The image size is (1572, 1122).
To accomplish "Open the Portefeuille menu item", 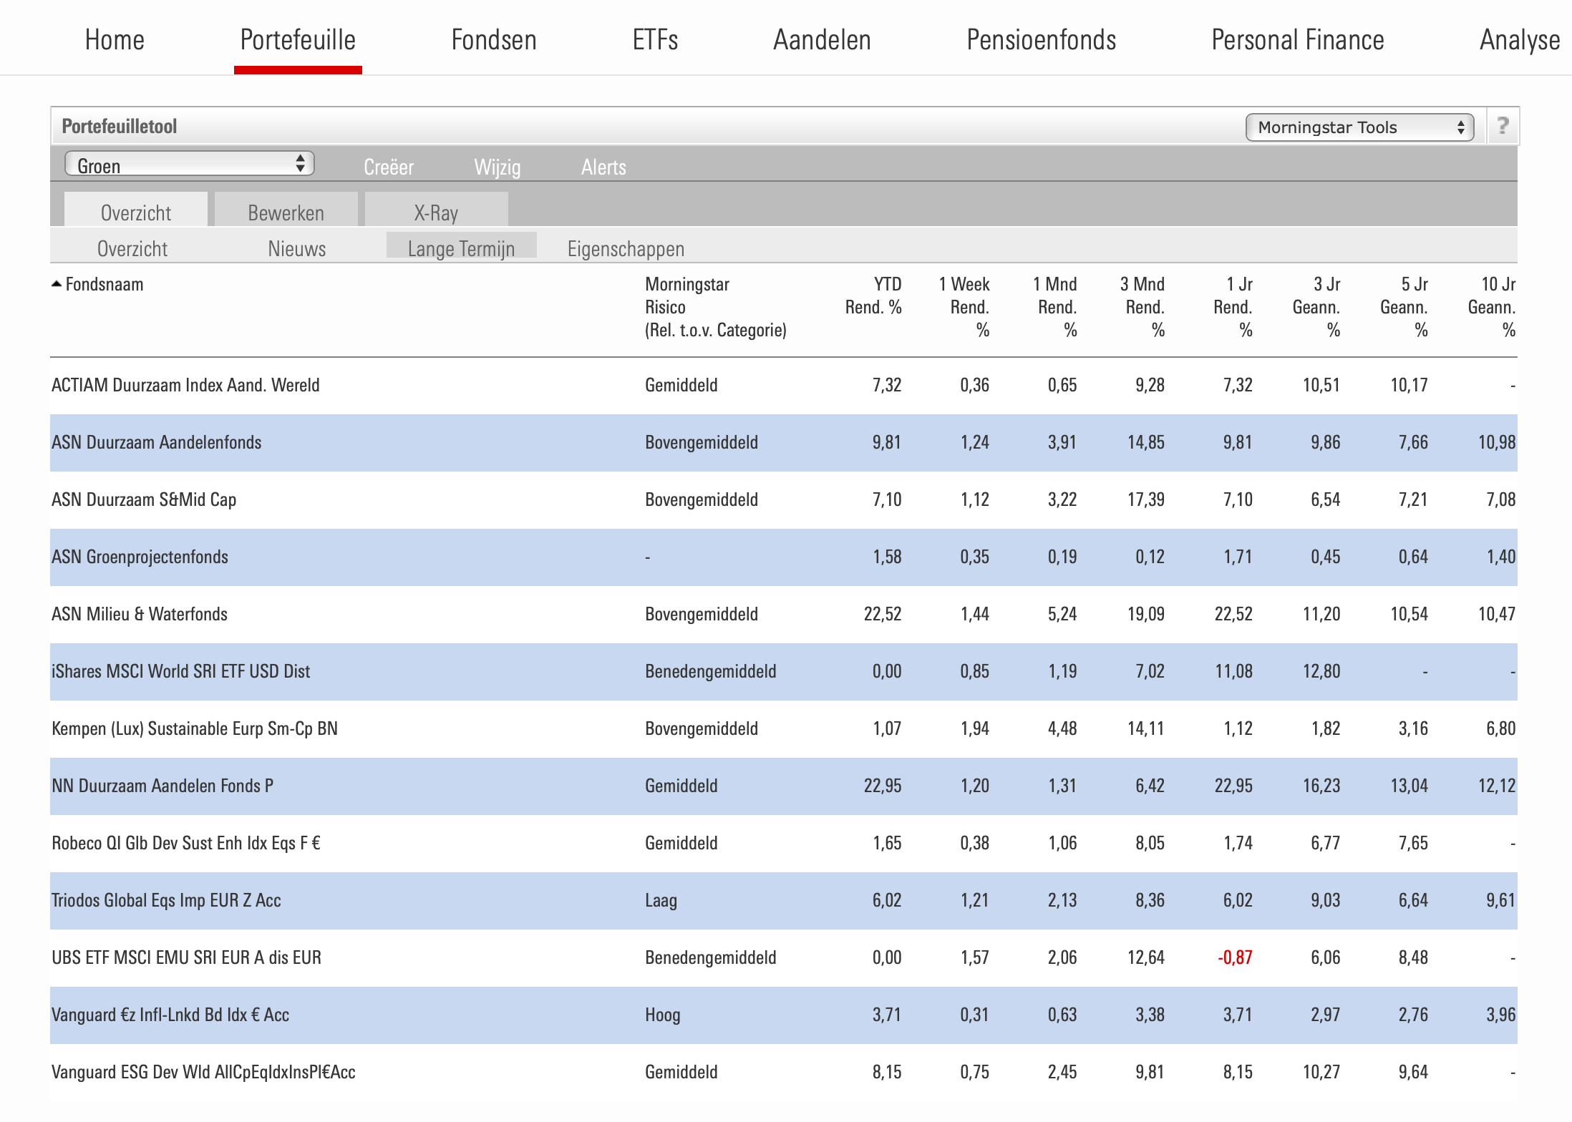I will click(298, 40).
